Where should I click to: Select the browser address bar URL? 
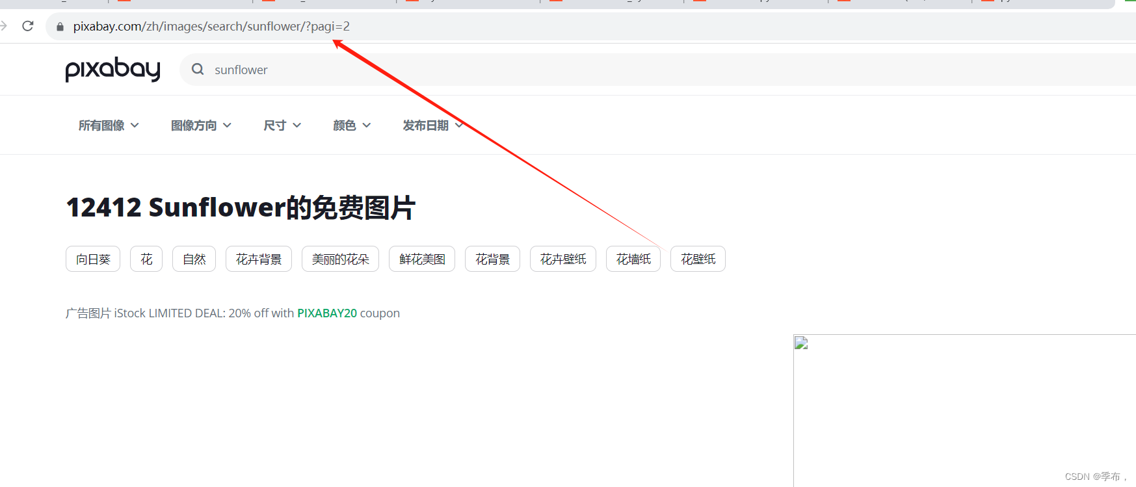tap(211, 27)
